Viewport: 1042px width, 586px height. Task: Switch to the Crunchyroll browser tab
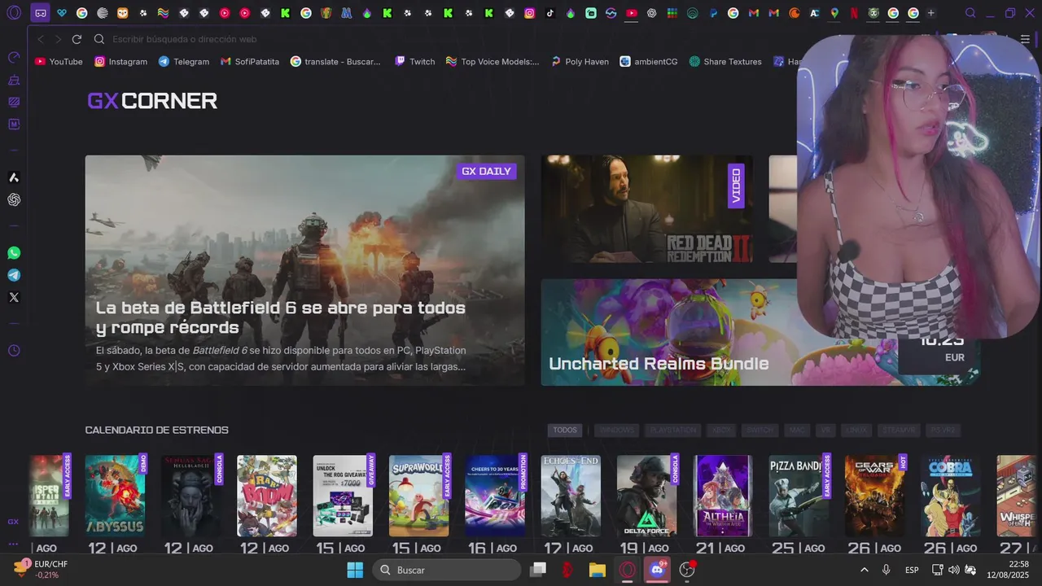click(795, 13)
